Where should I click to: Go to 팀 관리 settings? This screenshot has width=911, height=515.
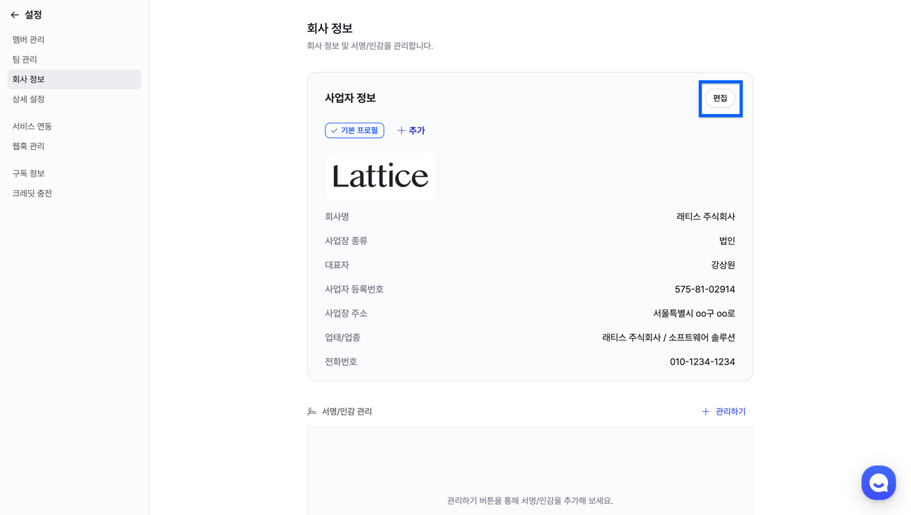click(x=74, y=59)
